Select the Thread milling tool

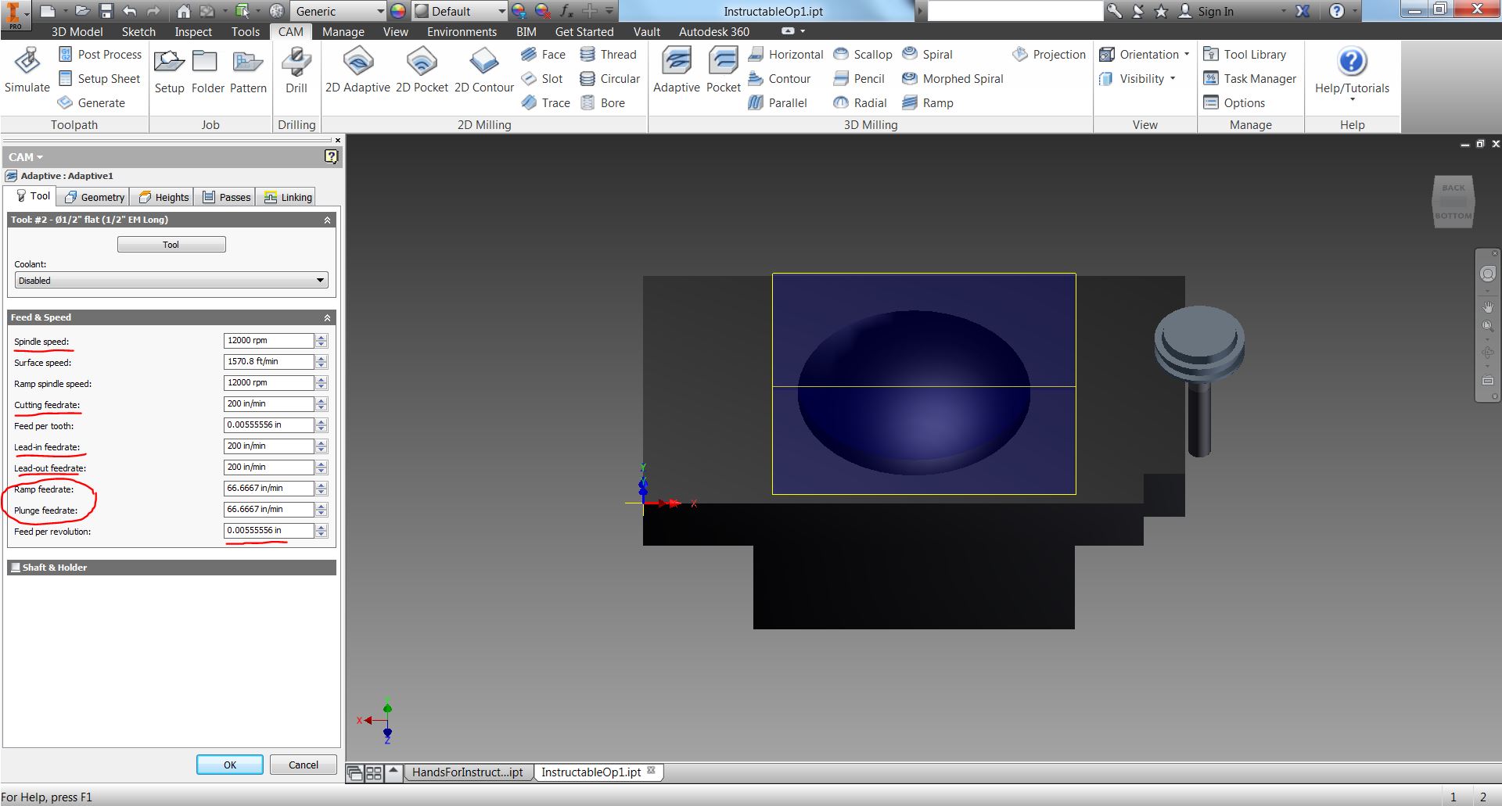[x=608, y=55]
